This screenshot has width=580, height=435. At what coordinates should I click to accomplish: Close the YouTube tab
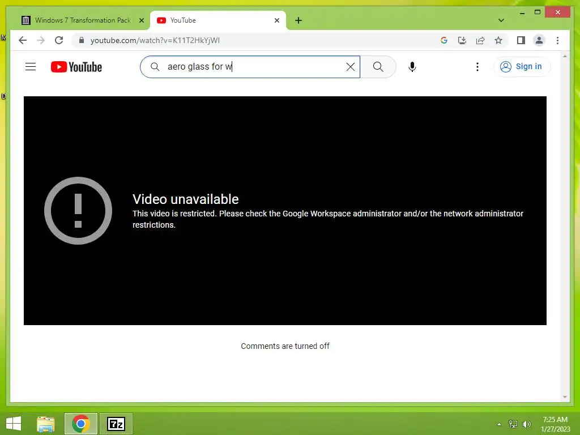pyautogui.click(x=276, y=20)
